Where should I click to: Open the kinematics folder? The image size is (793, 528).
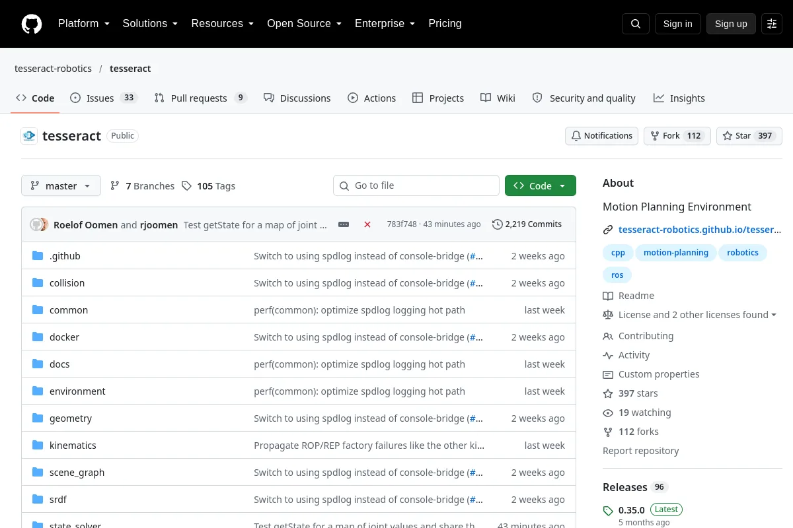click(73, 445)
